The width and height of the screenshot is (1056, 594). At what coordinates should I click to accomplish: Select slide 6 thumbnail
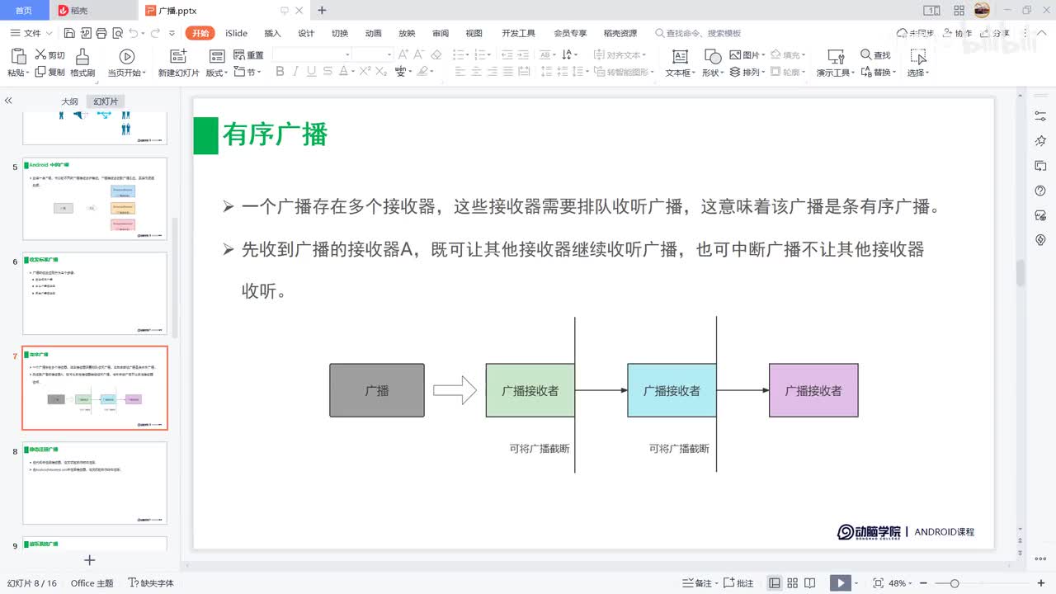pyautogui.click(x=95, y=293)
